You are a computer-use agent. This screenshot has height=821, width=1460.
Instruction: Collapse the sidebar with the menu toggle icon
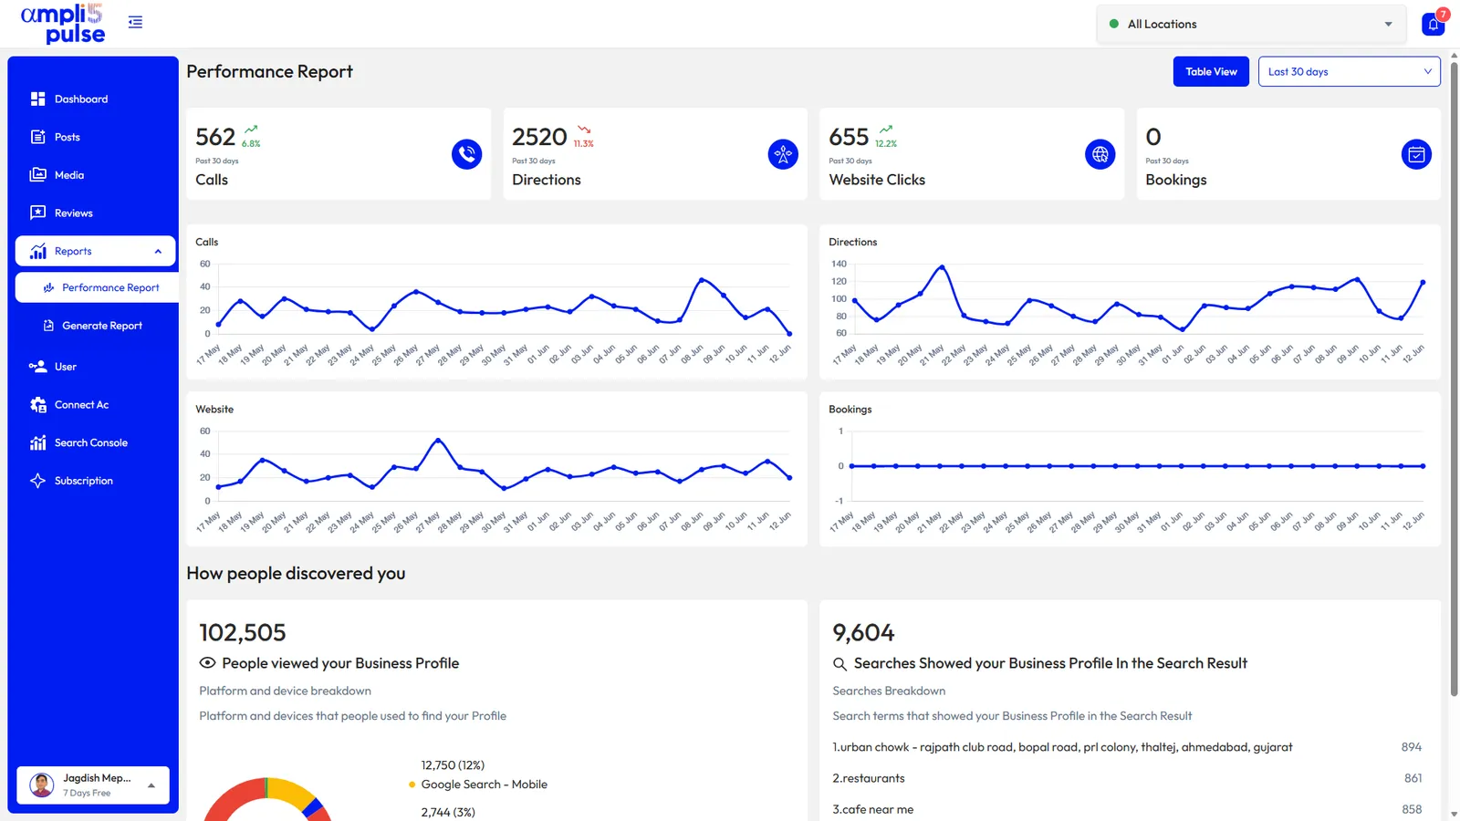pyautogui.click(x=135, y=22)
